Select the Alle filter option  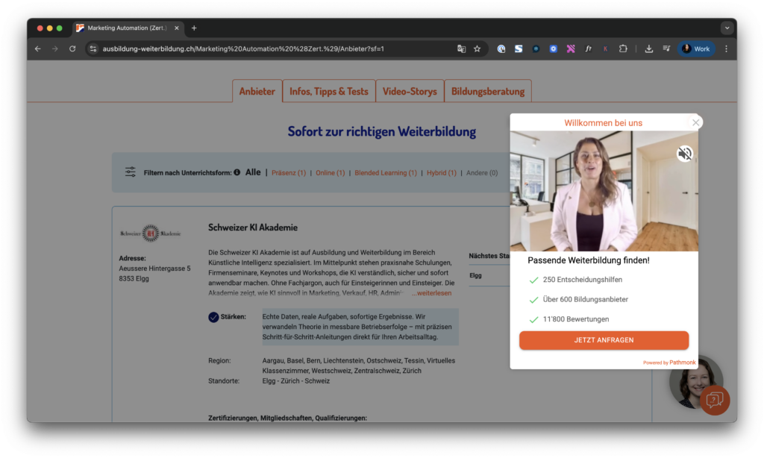253,172
